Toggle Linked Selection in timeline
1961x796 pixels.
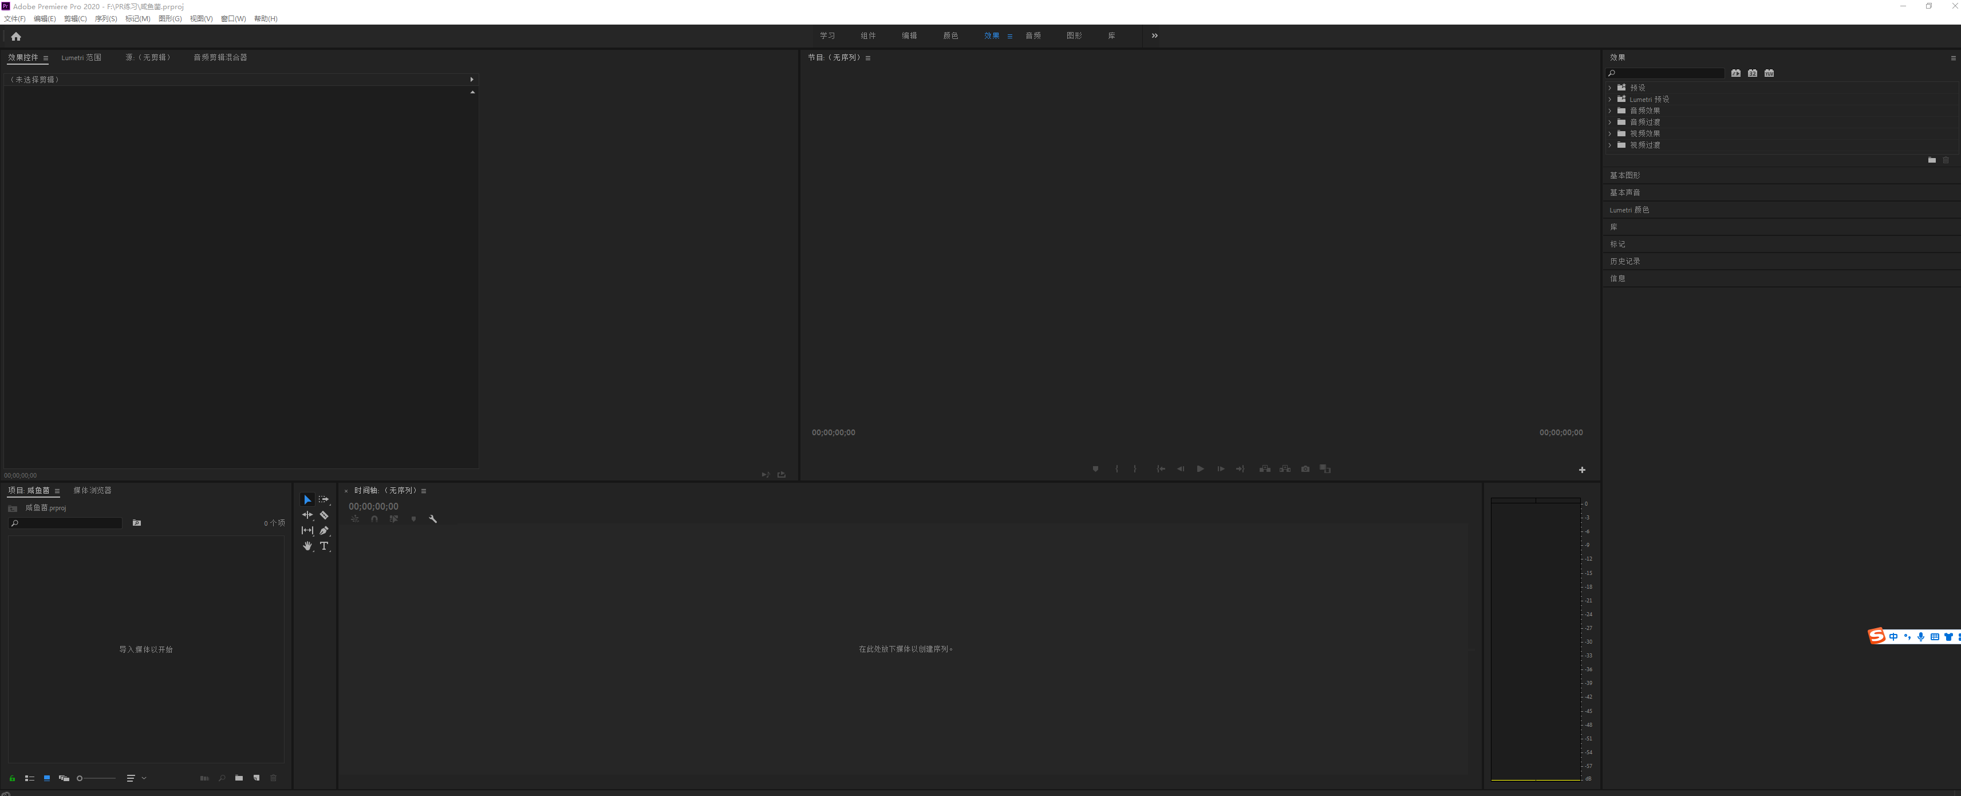click(393, 519)
